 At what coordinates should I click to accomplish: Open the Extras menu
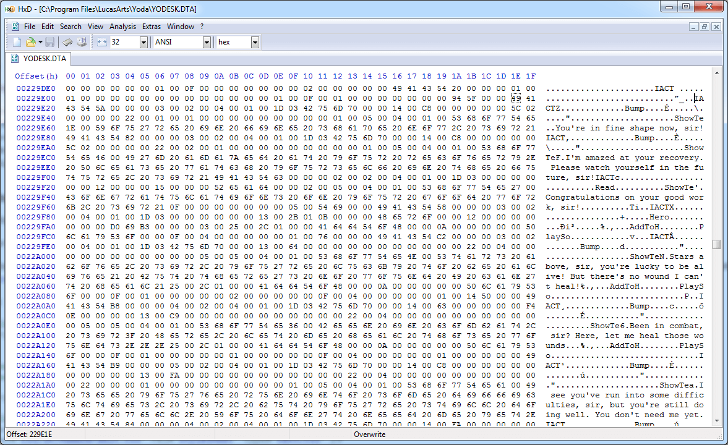[151, 27]
